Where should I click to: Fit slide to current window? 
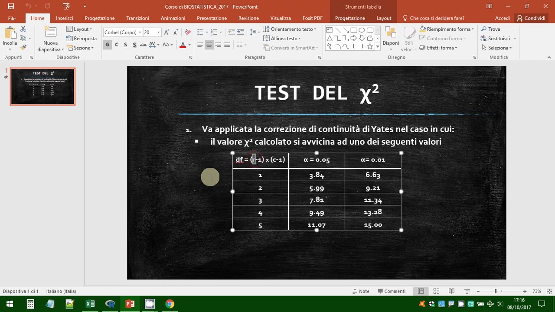pos(549,291)
